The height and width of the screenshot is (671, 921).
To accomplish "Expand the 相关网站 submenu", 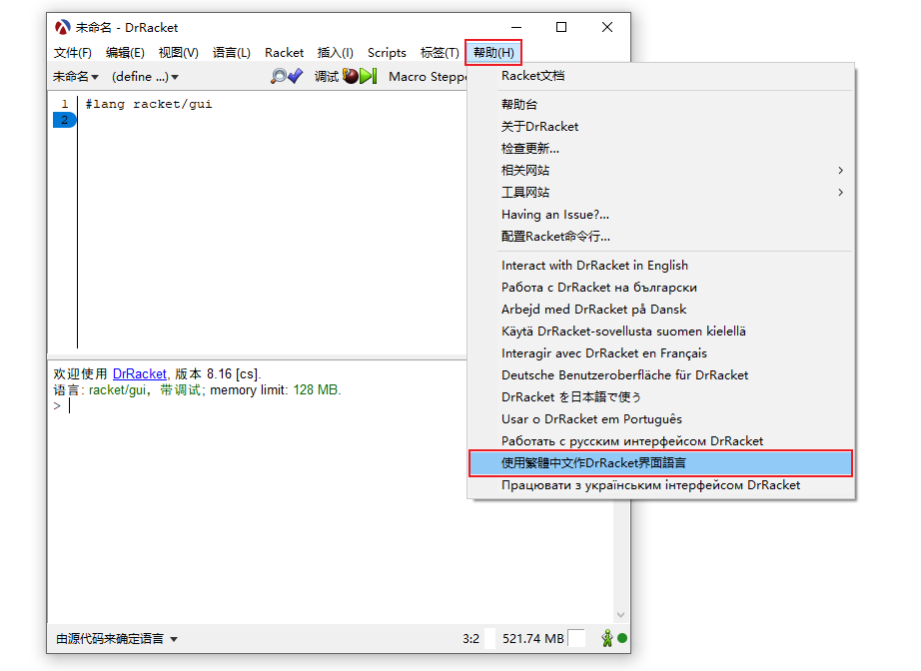I will (x=661, y=170).
